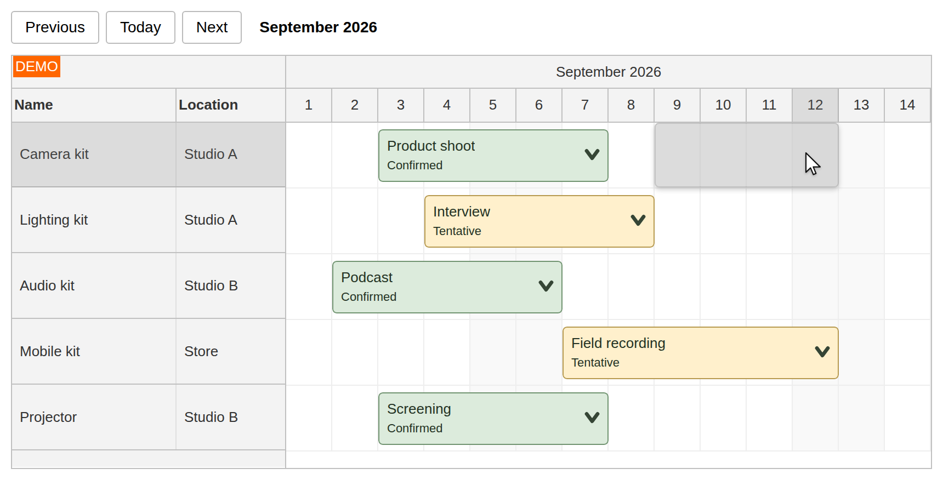Expand the Field recording event chevron
943x480 pixels.
pyautogui.click(x=822, y=352)
